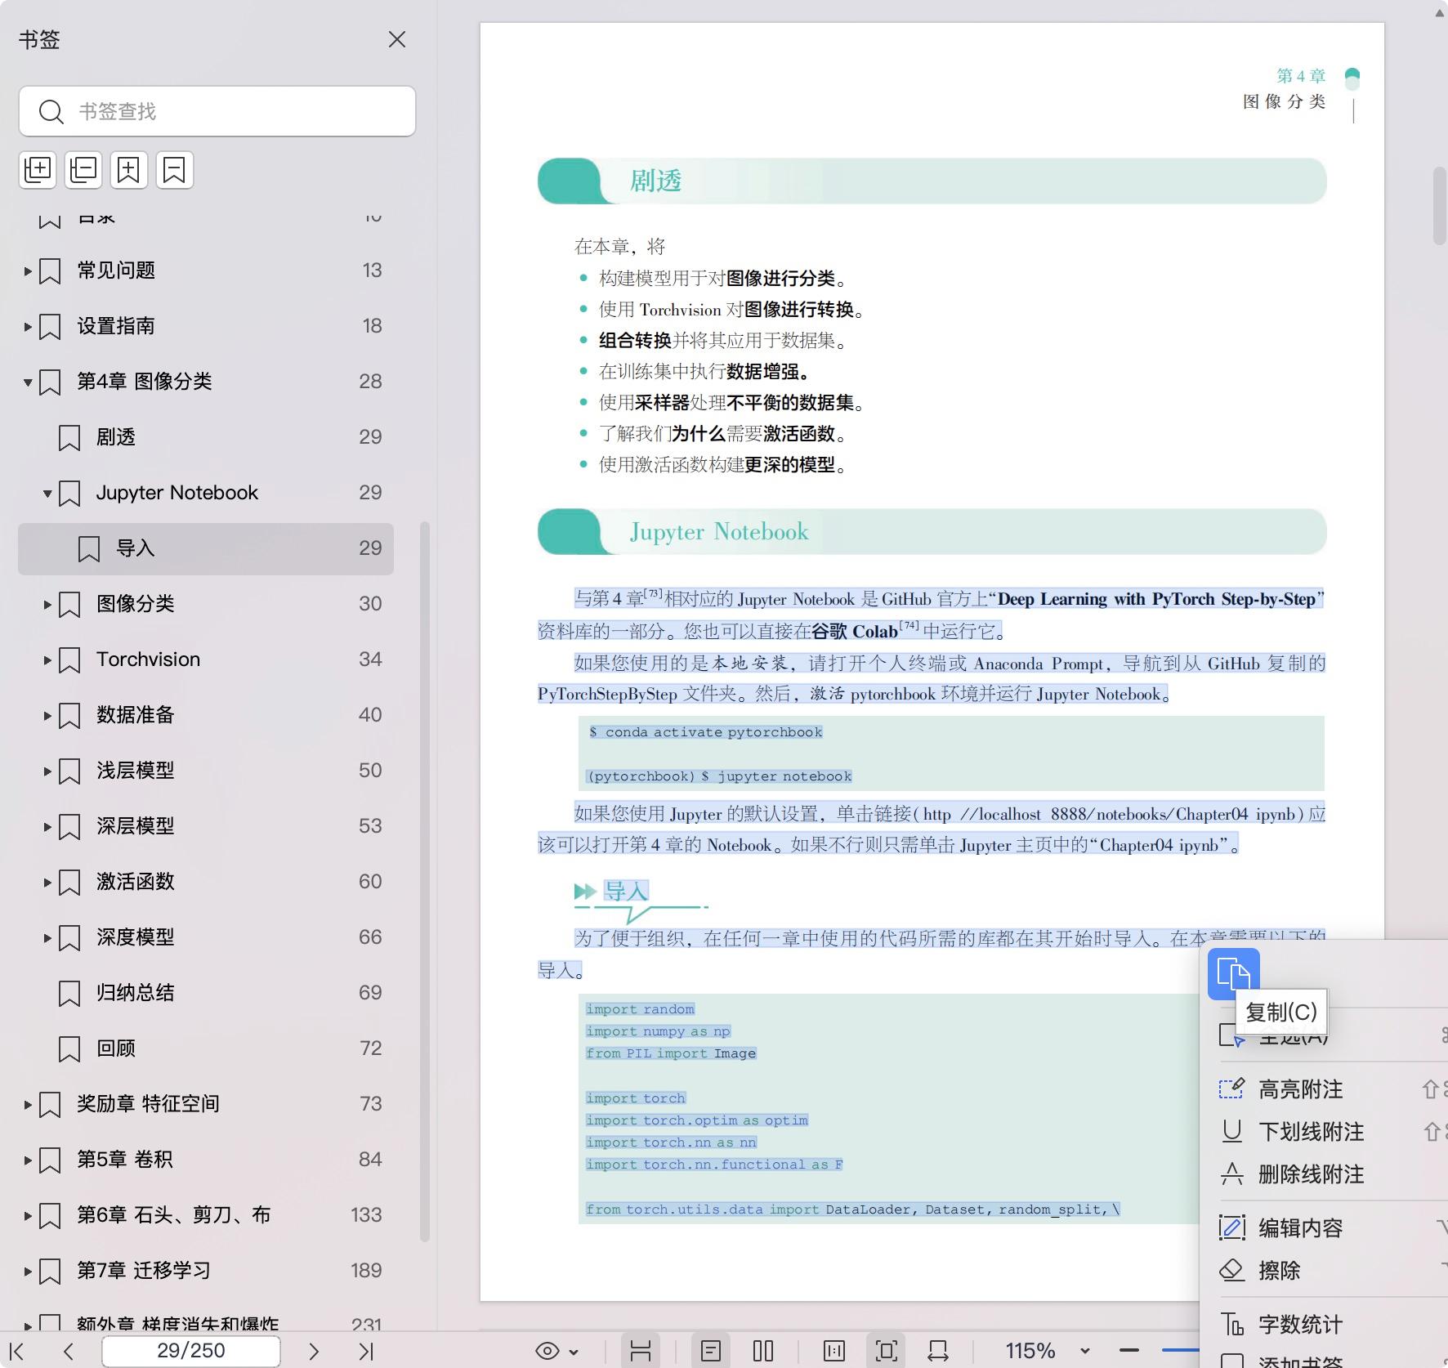
Task: Click the collapse all bookmarks icon
Action: point(83,170)
